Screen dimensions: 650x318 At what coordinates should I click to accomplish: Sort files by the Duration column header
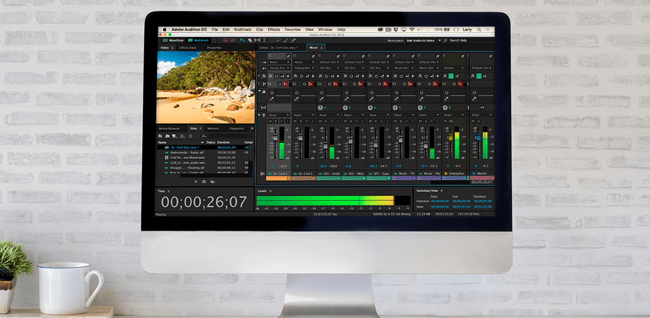(x=223, y=143)
